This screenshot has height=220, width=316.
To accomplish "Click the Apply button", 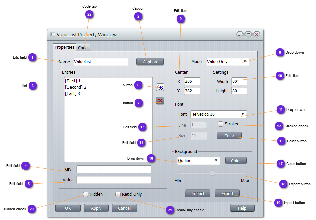I will [x=96, y=208].
